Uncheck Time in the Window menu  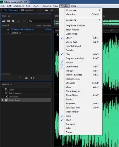tap(81, 116)
